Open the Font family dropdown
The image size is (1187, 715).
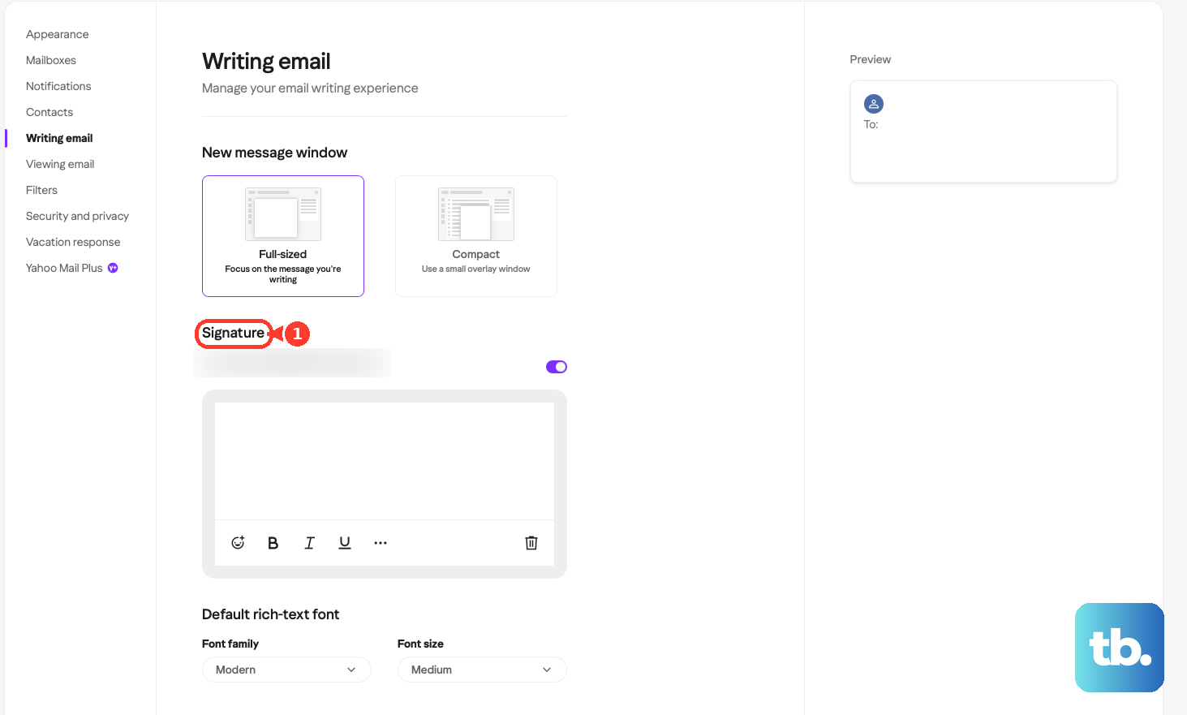coord(286,670)
